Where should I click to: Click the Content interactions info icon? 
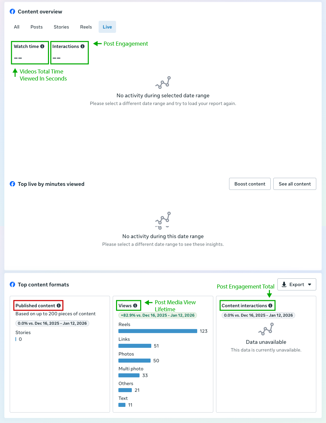click(270, 306)
